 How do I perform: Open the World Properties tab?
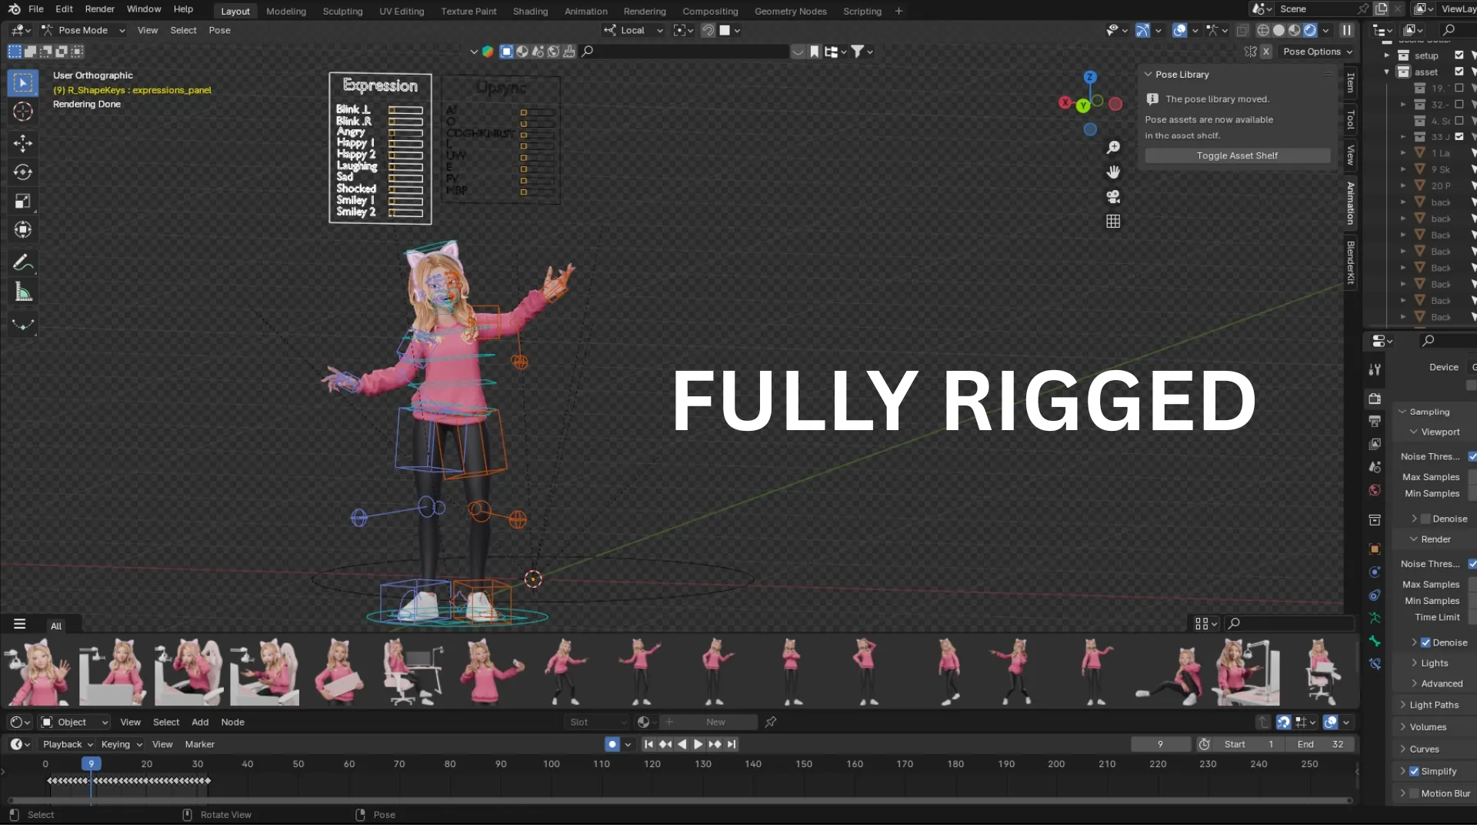tap(1374, 490)
